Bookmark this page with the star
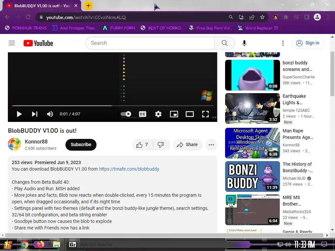Viewport: 335px width, 251px height. pos(262,17)
